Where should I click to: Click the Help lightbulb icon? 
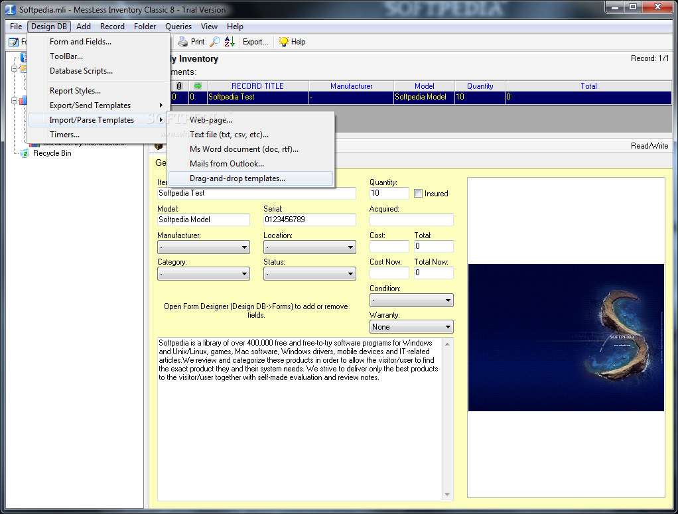284,42
